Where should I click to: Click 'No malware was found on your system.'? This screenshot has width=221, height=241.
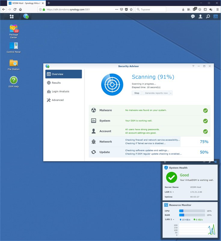146,110
